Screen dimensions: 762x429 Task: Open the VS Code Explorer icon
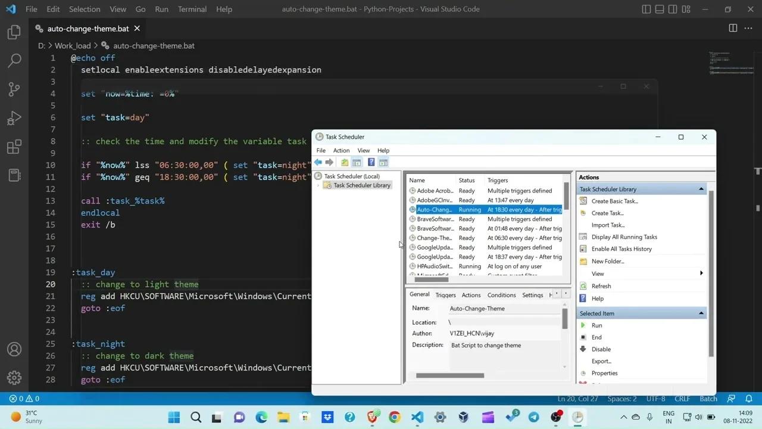pos(14,32)
